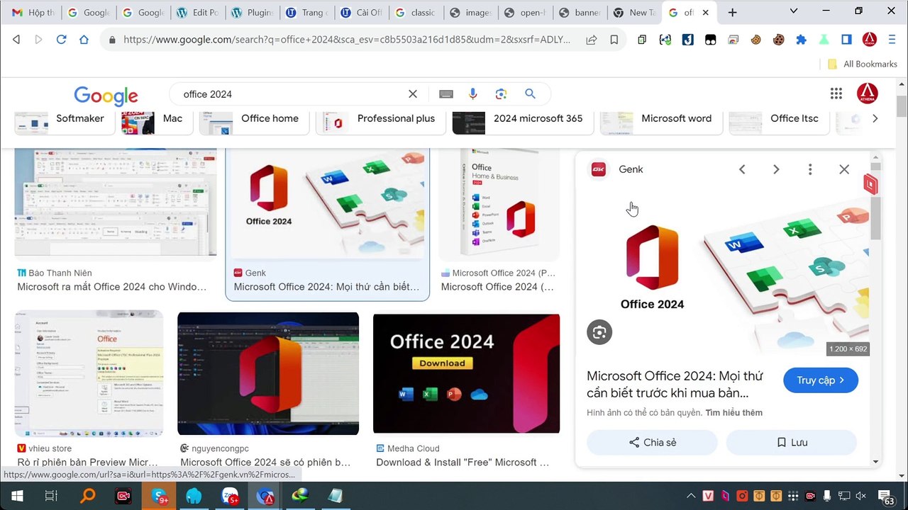Image resolution: width=908 pixels, height=510 pixels.
Task: Open the preview title link in panel
Action: tap(675, 385)
